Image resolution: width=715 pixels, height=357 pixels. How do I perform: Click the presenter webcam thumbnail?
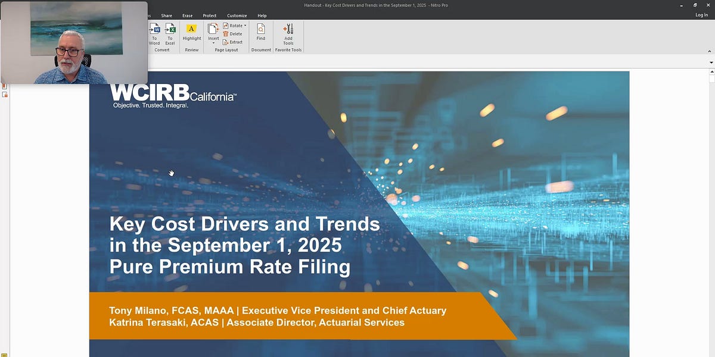pyautogui.click(x=71, y=39)
